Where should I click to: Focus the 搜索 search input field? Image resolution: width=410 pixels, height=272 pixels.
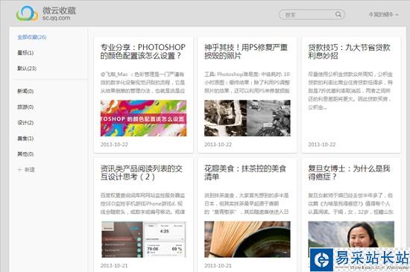pyautogui.click(x=312, y=14)
